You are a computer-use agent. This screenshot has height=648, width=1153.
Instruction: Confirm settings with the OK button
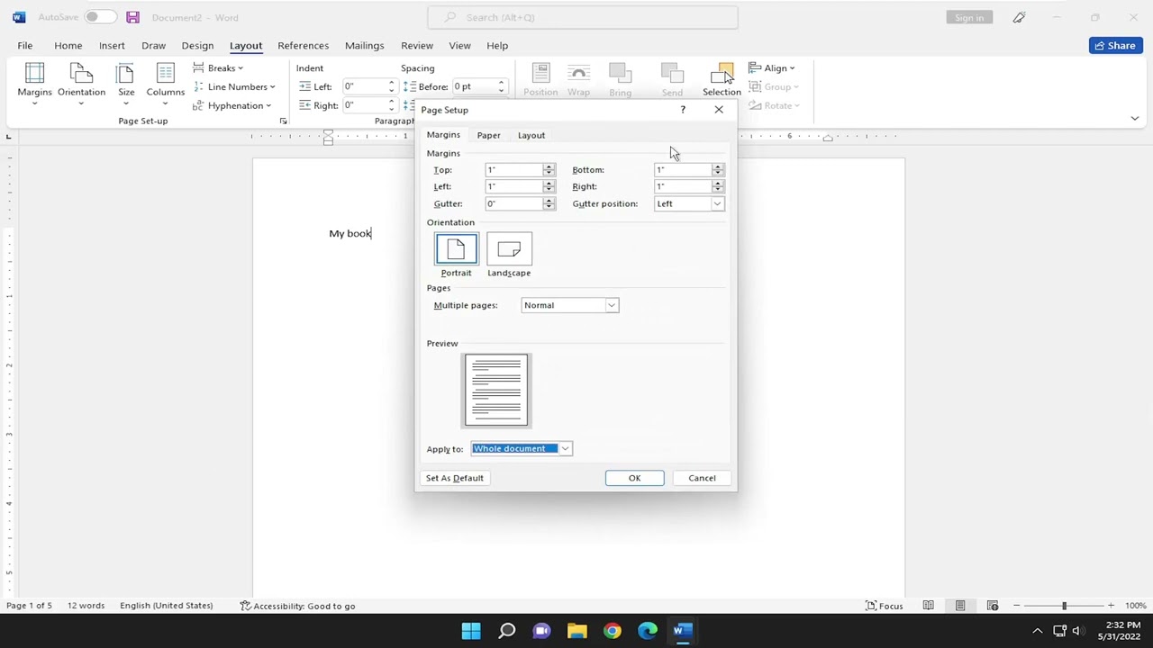pos(634,478)
